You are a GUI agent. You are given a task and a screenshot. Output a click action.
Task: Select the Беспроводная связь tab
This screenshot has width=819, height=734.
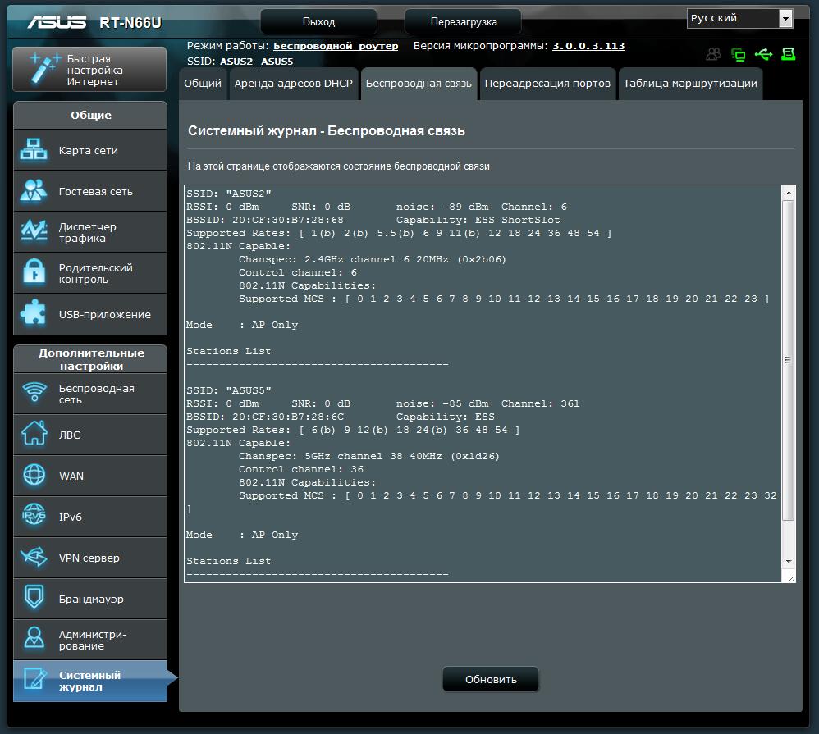419,84
